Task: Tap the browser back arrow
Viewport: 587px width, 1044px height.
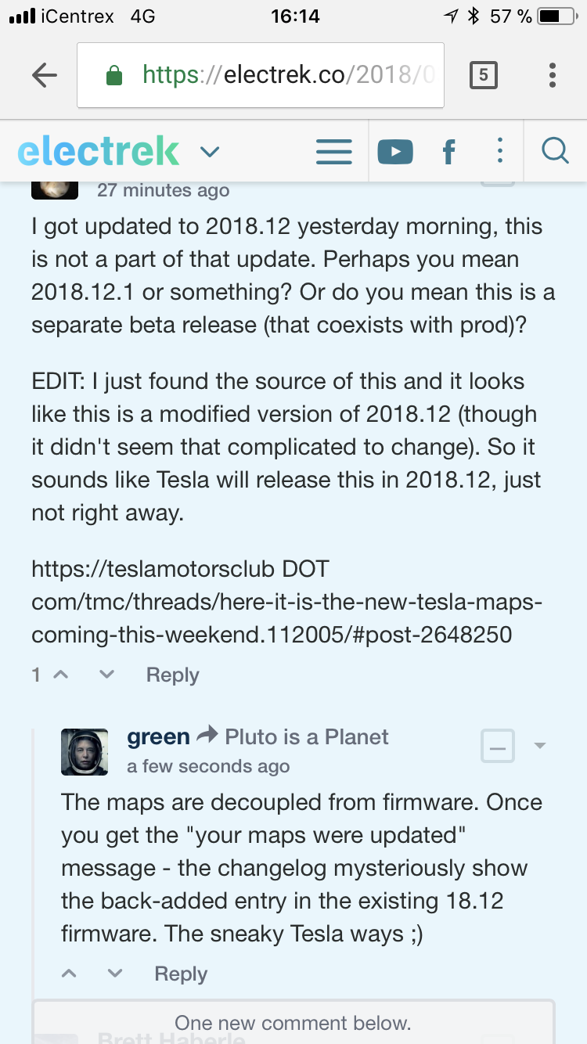Action: click(x=45, y=75)
